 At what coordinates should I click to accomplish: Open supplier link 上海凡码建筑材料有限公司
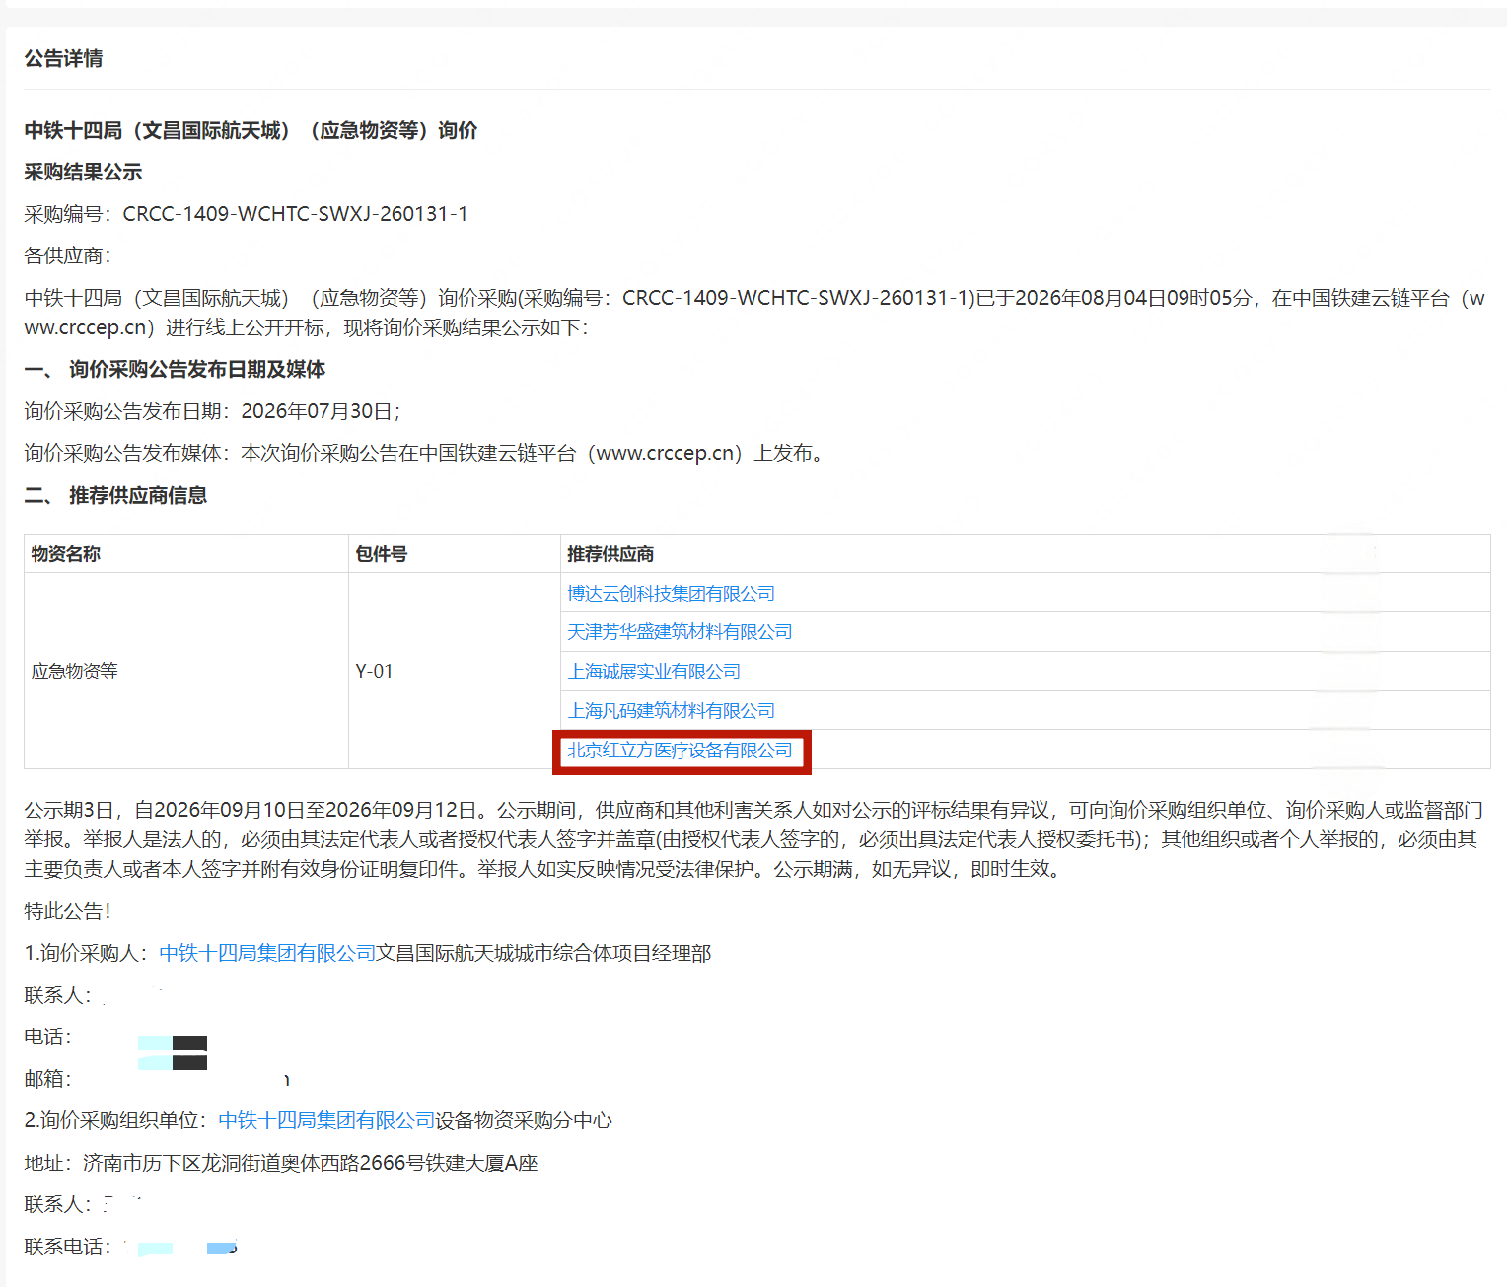(671, 711)
